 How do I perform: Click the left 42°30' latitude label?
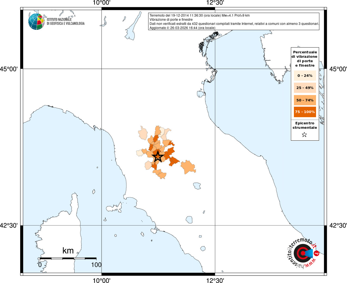pos(9,226)
